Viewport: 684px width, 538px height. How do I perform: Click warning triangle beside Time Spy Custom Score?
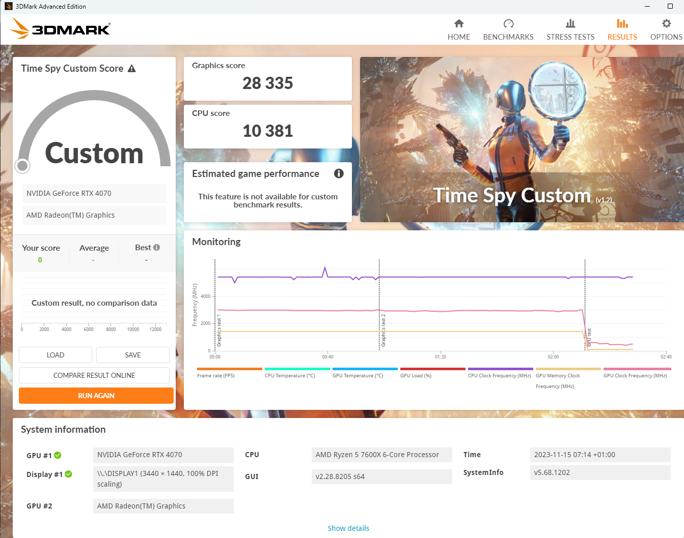pos(132,69)
